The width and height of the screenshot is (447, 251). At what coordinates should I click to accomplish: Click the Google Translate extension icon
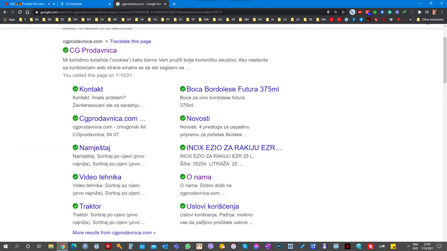352,12
